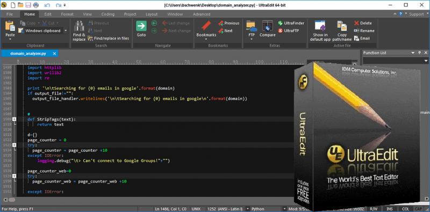Jump to Next change
This screenshot has height=212, width=430.
coord(176,31)
